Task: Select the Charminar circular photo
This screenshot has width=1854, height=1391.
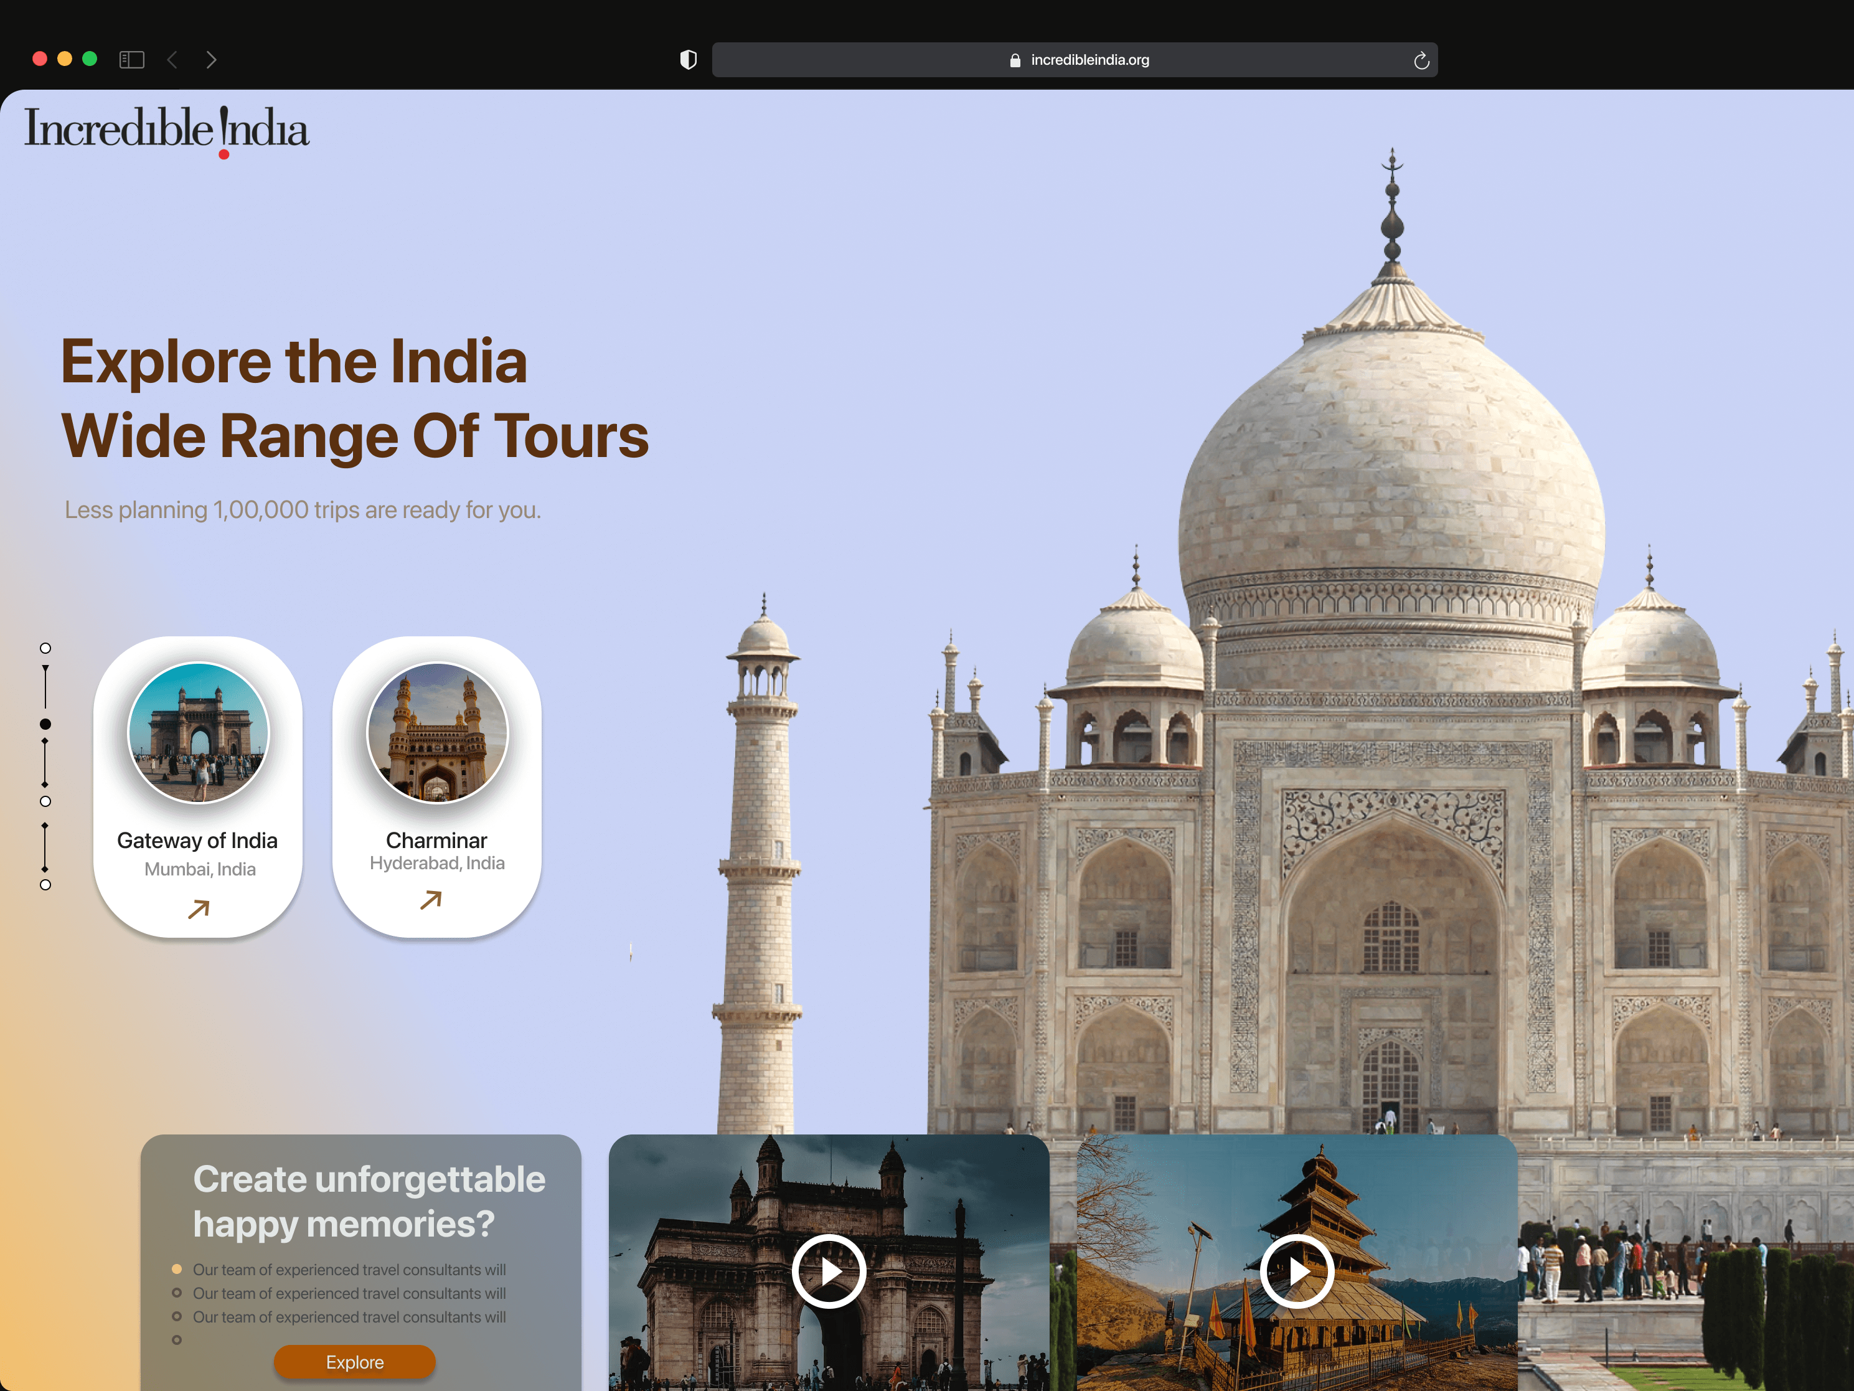Action: click(x=438, y=733)
